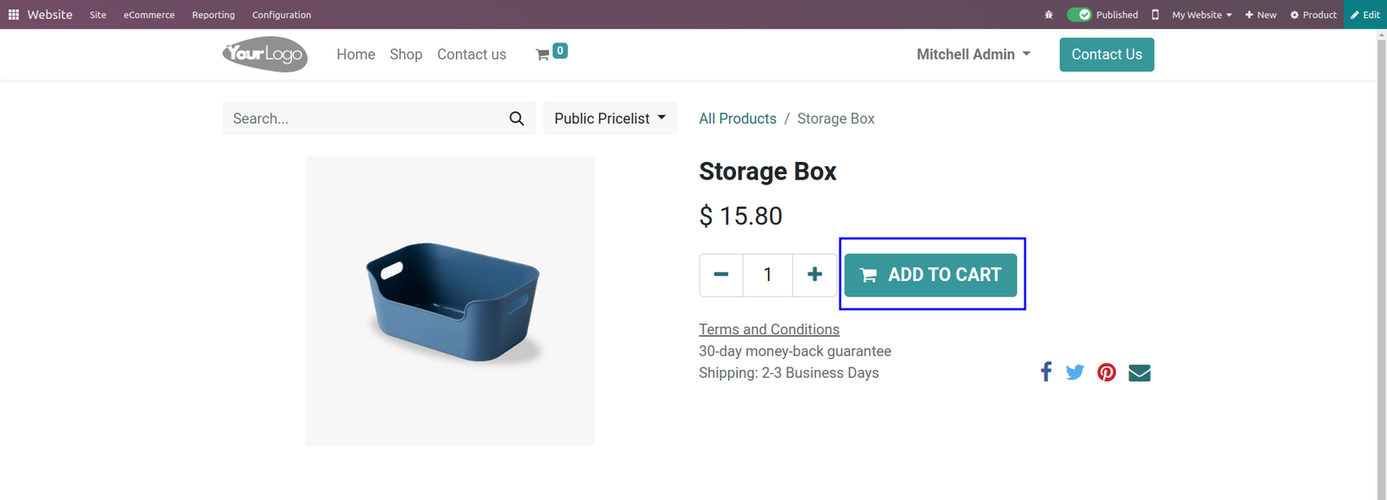Open the apps grid menu icon
The image size is (1387, 500).
click(x=14, y=15)
